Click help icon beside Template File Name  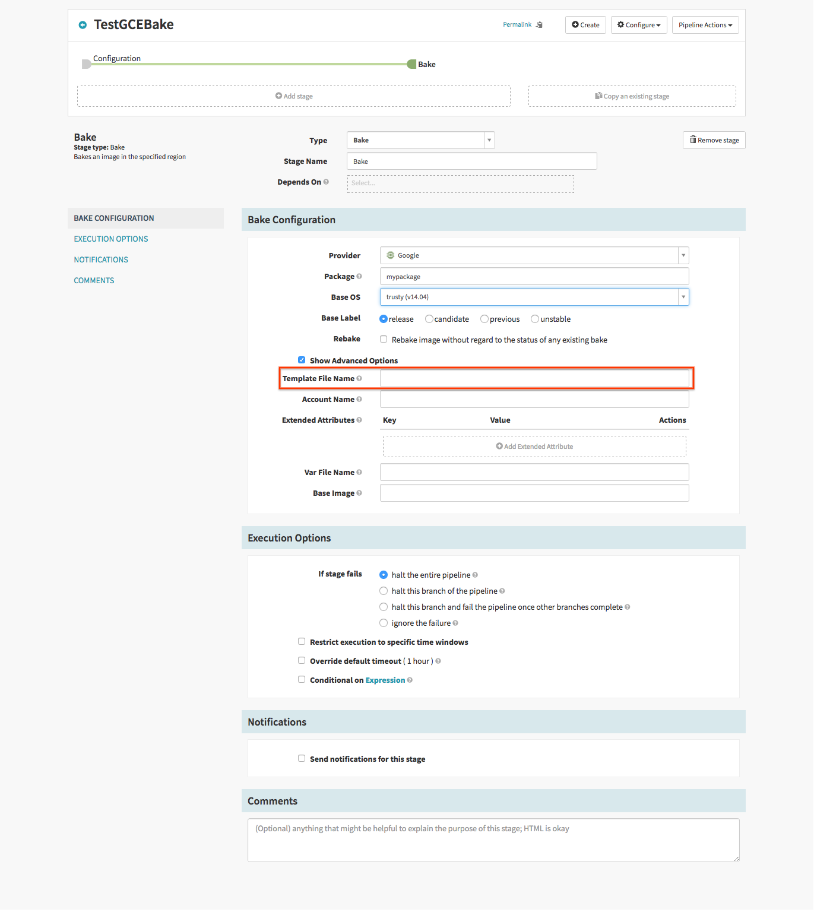click(x=359, y=378)
